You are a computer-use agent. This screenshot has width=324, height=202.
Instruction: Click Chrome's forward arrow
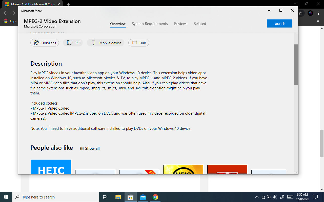[14, 13]
